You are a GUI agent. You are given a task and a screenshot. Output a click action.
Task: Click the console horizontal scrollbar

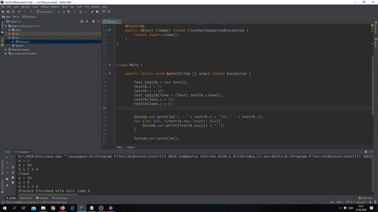pyautogui.click(x=48, y=194)
